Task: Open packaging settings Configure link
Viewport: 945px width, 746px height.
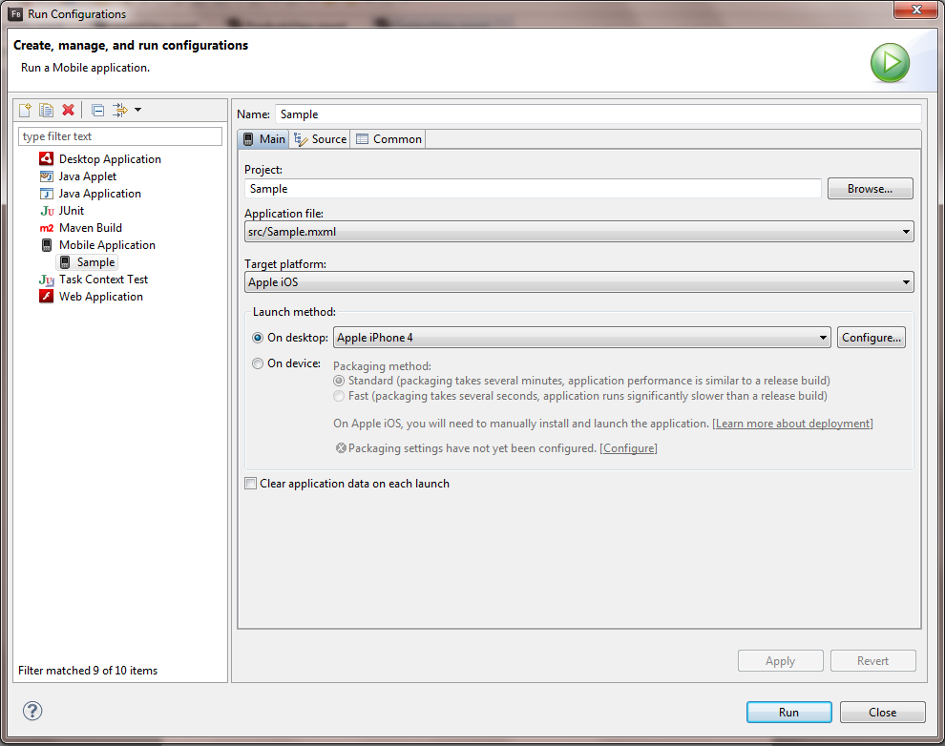Action: 629,448
